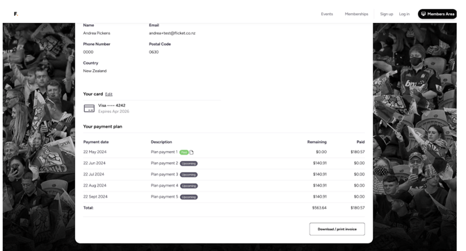Open the Events menu item

coord(327,14)
